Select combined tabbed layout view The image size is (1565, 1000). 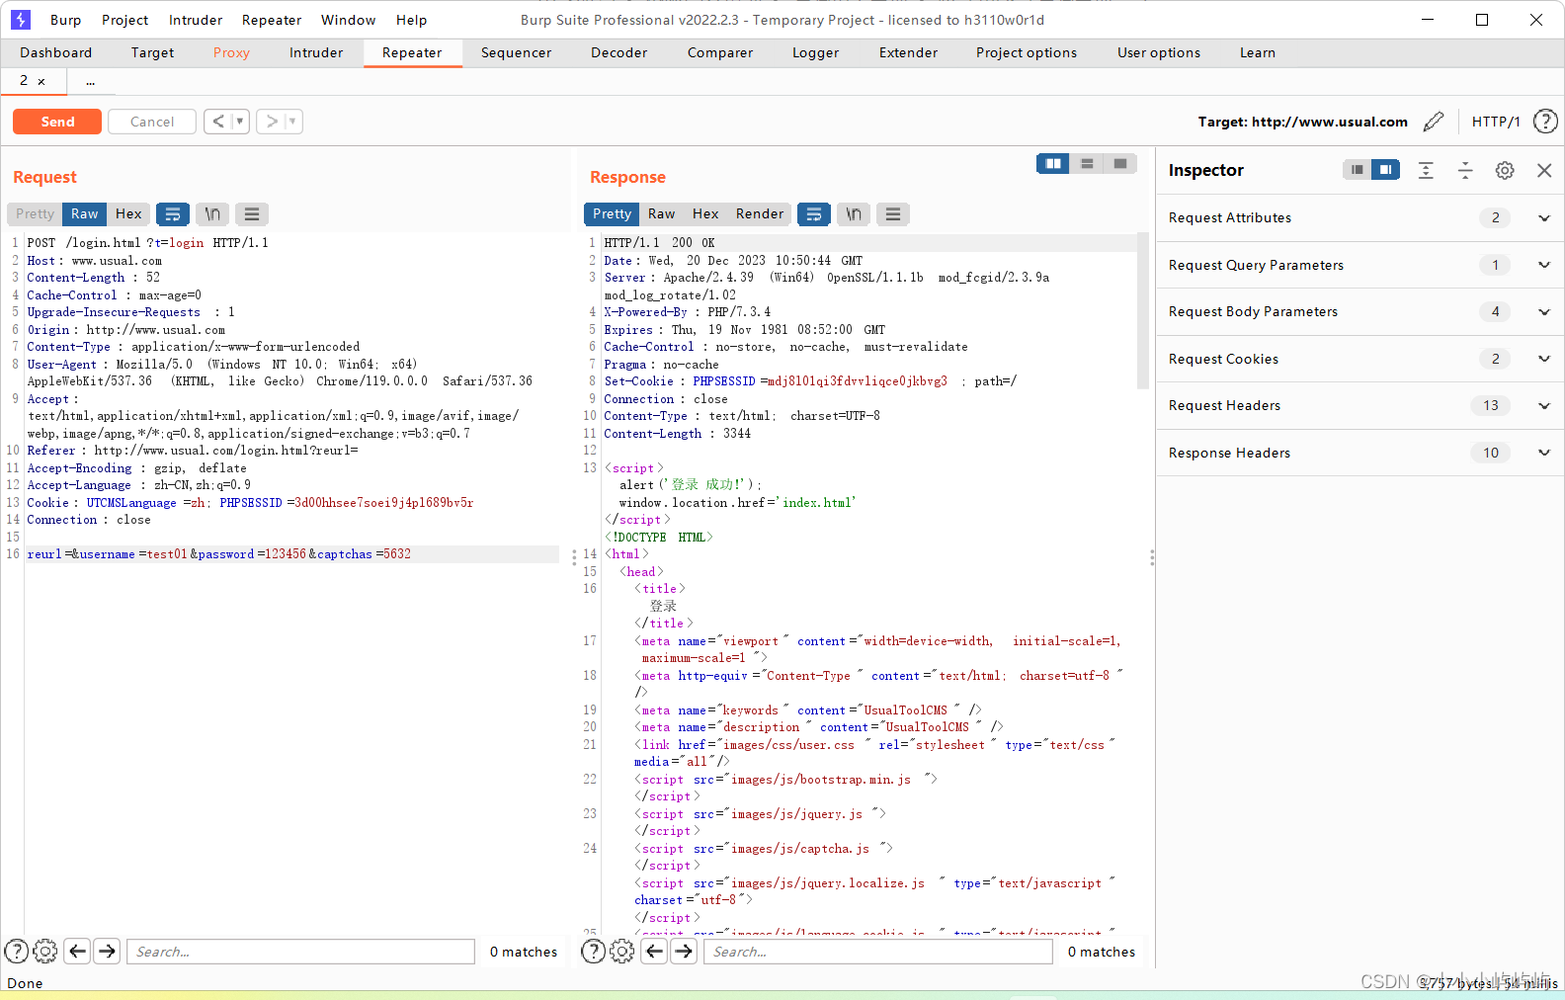(x=1120, y=163)
